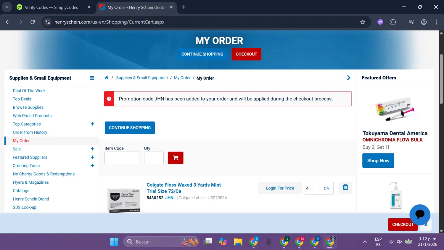
Task: Click the Wi-Fi icon in the system tray
Action: [x=391, y=242]
